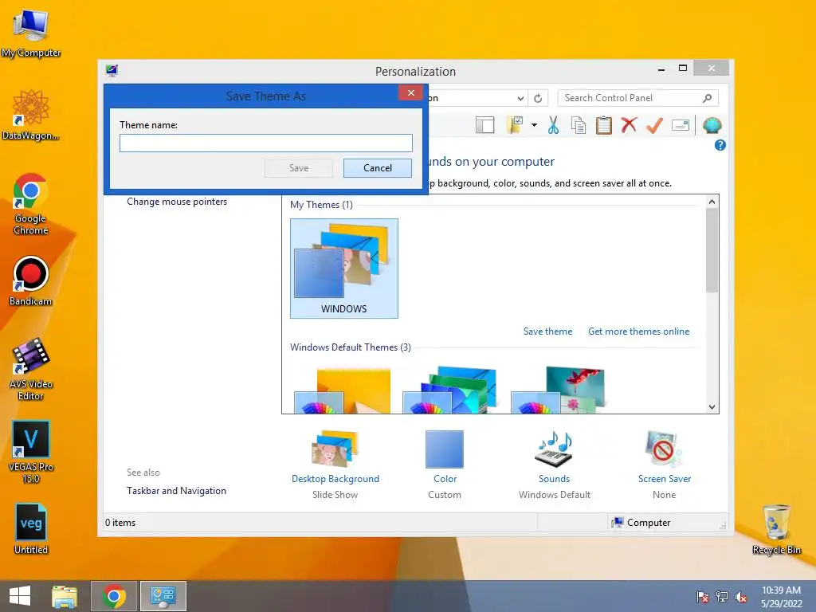The height and width of the screenshot is (612, 816).
Task: Click the orange checkmark icon in toolbar
Action: click(655, 125)
